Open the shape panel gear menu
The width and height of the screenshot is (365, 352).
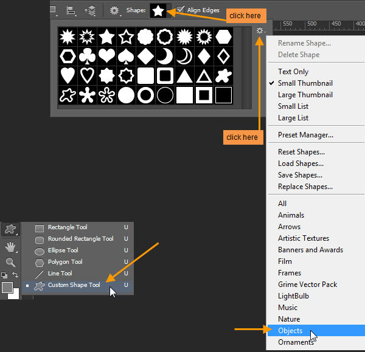(260, 31)
